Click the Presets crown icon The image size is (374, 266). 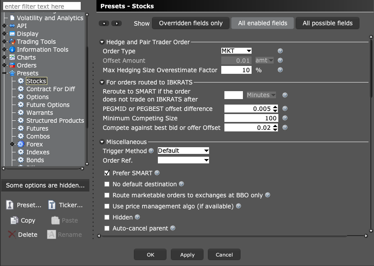(12, 73)
